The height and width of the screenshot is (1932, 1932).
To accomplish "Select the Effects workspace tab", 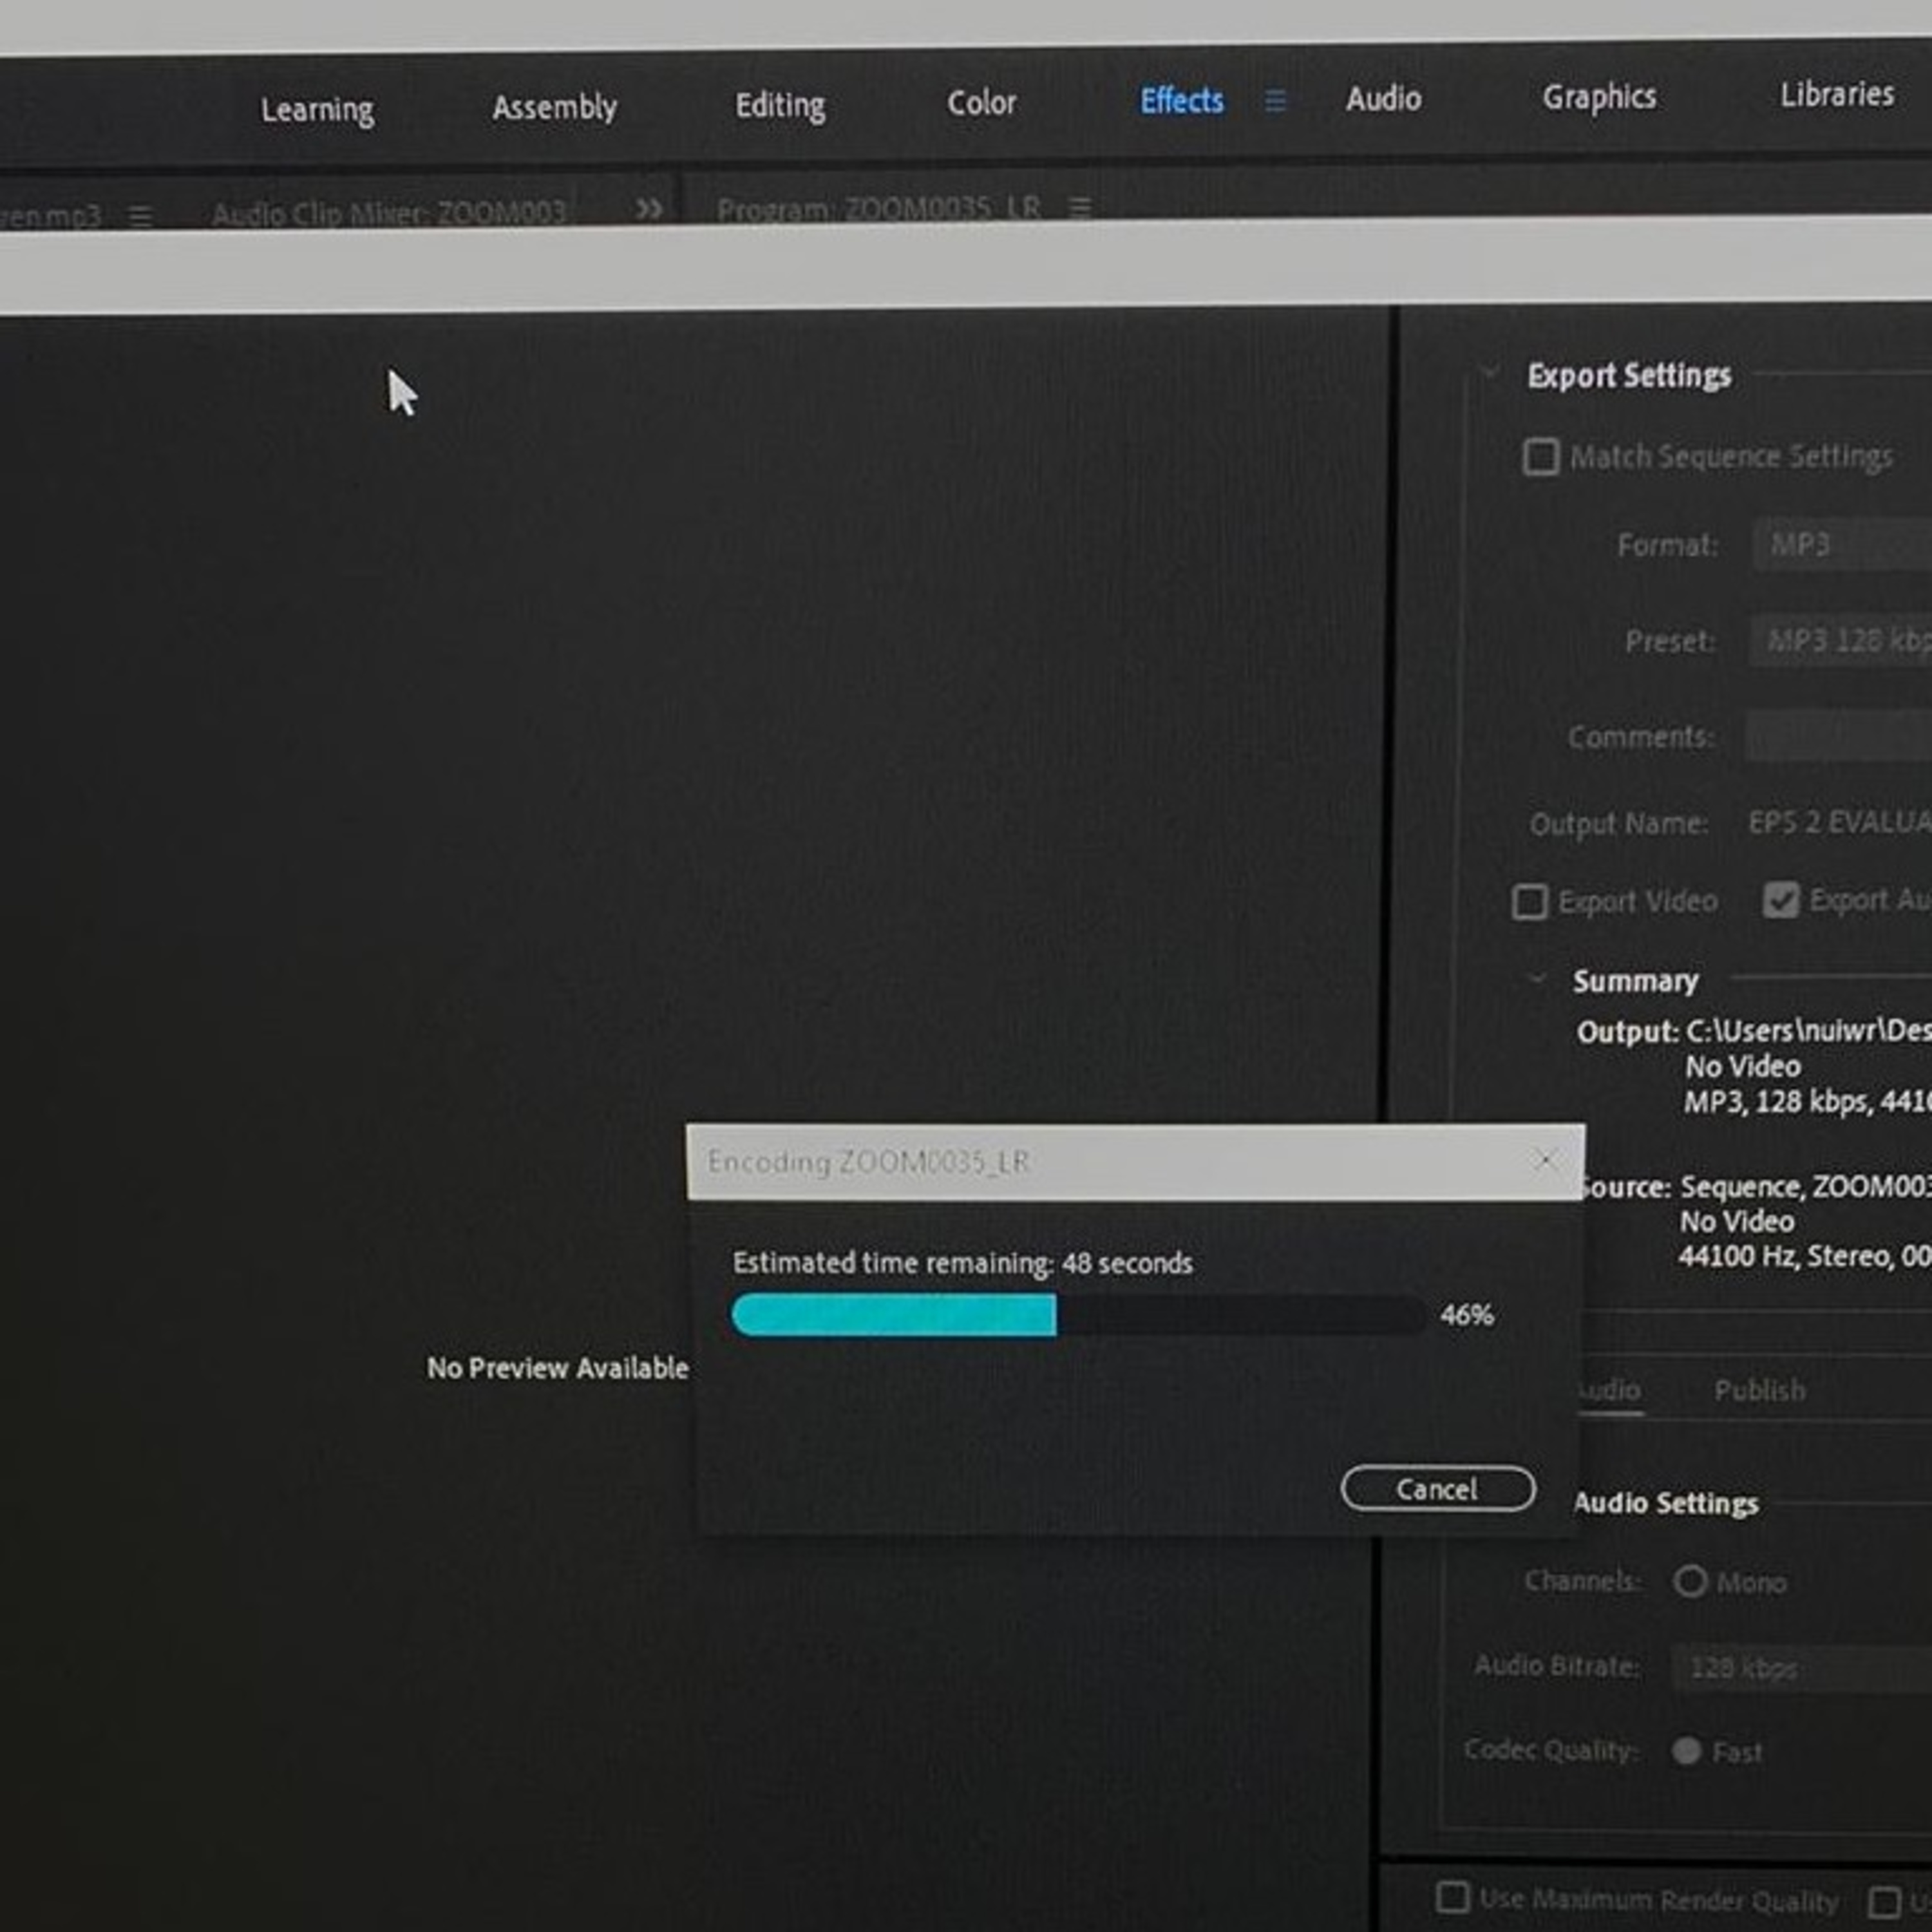I will [x=1181, y=100].
